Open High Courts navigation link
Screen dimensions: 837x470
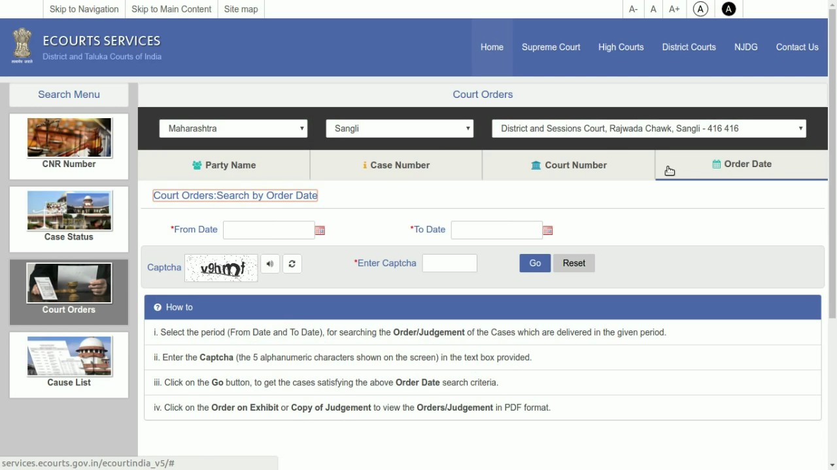(621, 47)
